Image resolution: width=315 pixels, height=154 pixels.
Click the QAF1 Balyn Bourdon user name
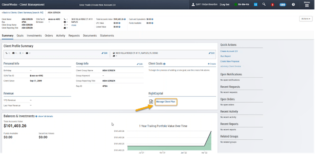[207, 5]
